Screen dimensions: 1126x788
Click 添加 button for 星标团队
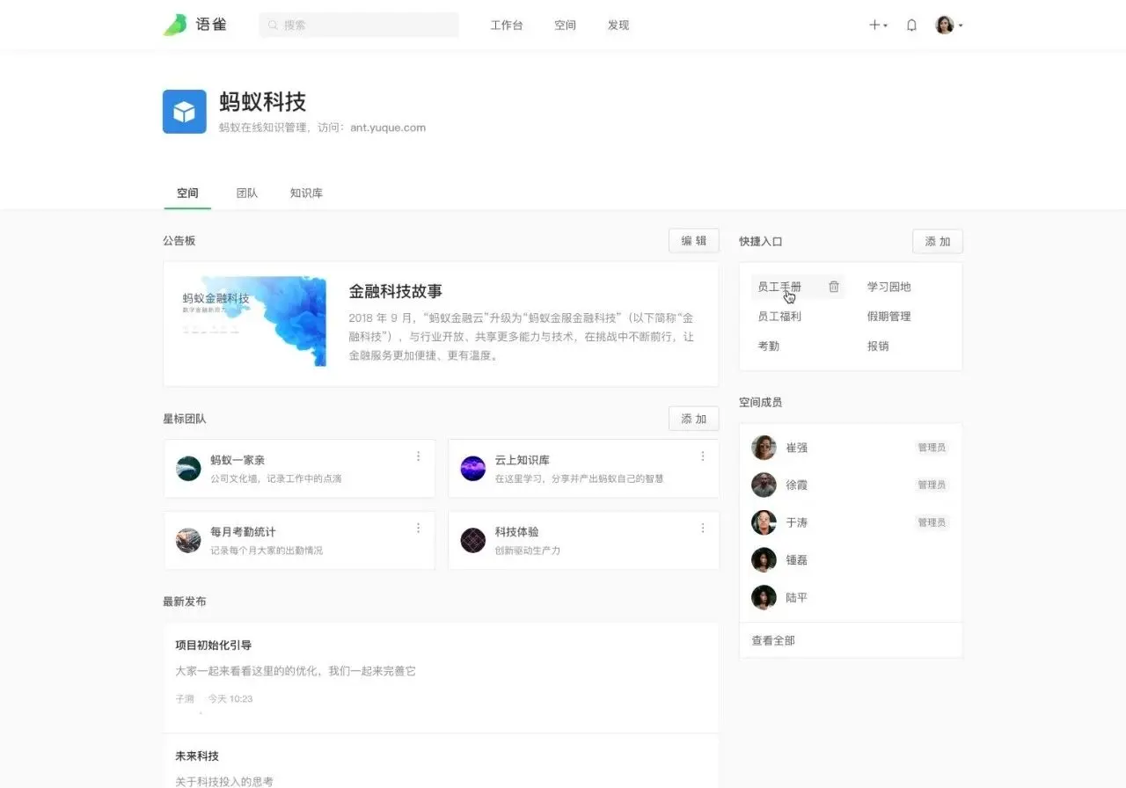click(x=694, y=419)
